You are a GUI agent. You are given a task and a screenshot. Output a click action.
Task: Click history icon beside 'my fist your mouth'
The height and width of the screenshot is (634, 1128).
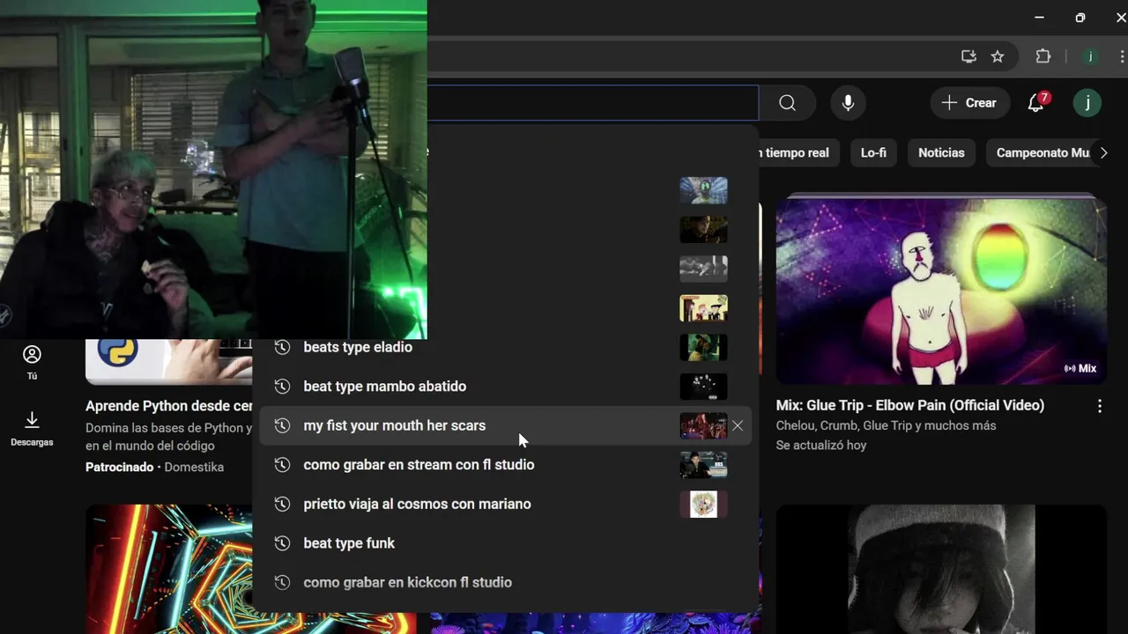(x=282, y=425)
